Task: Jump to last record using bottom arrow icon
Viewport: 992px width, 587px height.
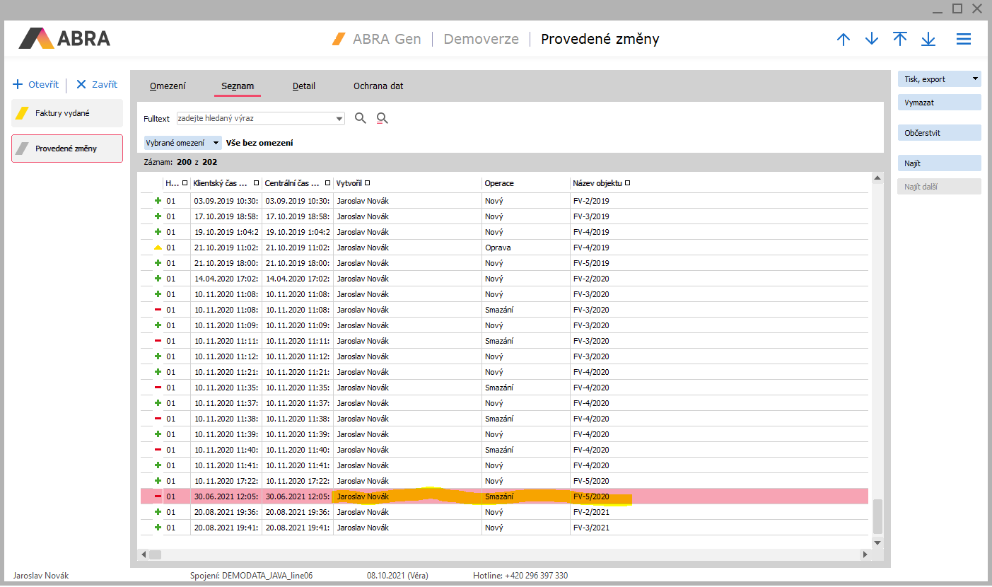Action: point(928,40)
